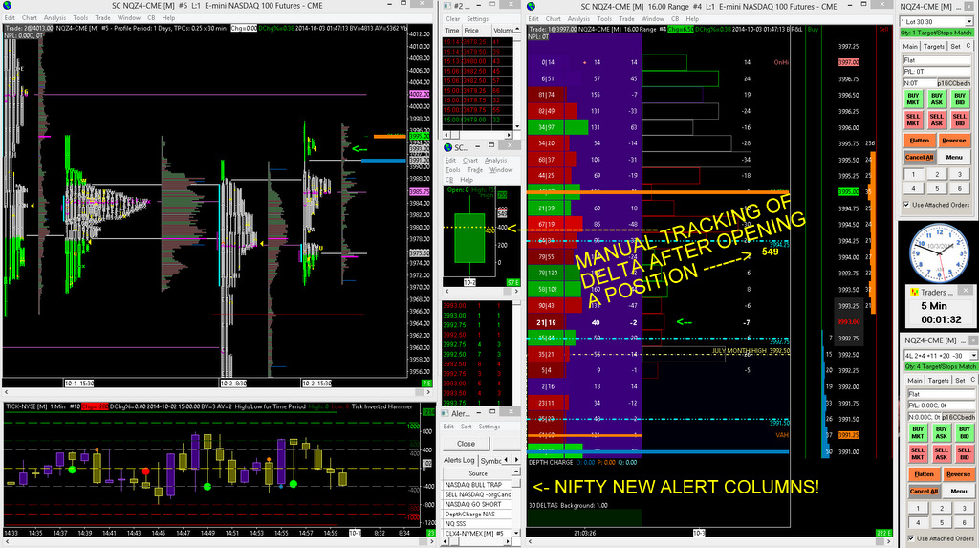Click globe icon in small SC chart window
Image resolution: width=979 pixels, height=548 pixels.
(447, 147)
